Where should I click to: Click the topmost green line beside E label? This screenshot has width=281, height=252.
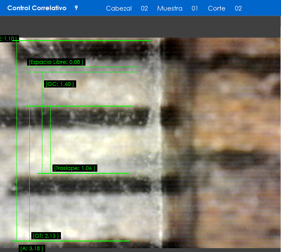[85, 41]
